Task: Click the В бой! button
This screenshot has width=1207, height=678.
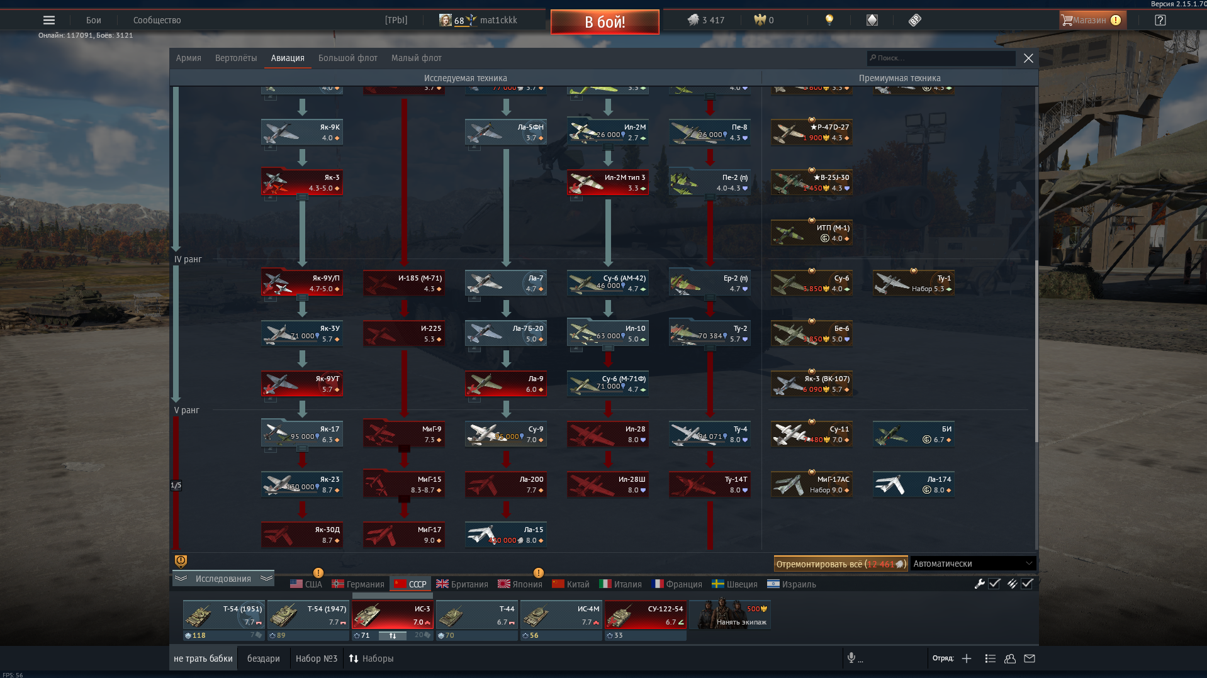Action: click(x=605, y=22)
